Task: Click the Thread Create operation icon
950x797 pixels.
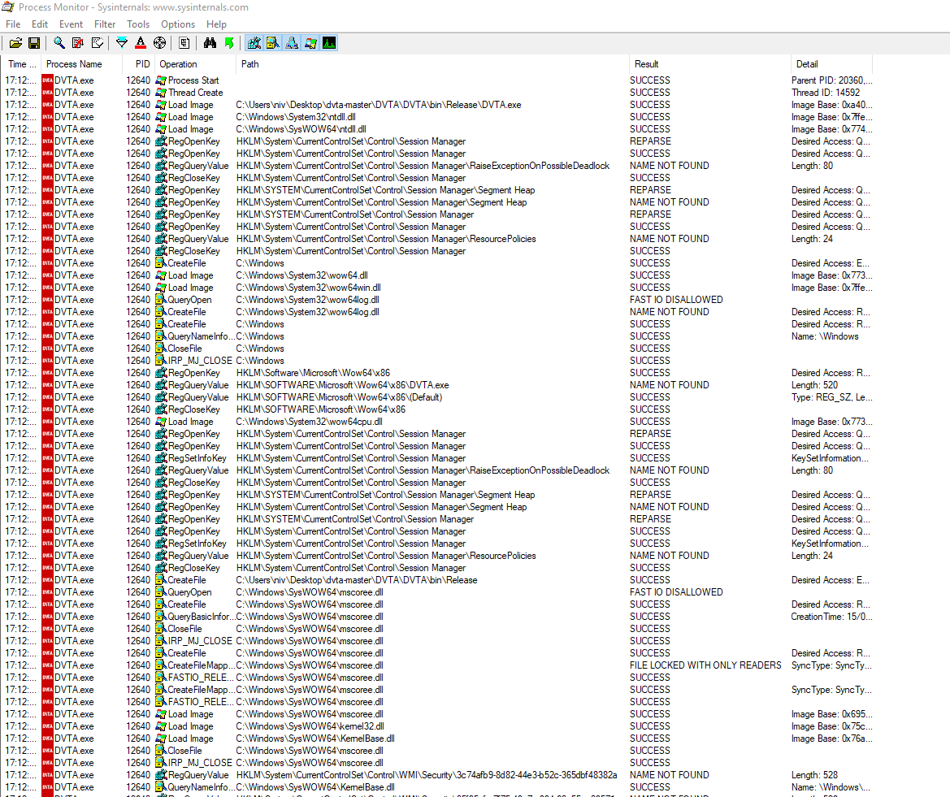Action: (x=161, y=93)
